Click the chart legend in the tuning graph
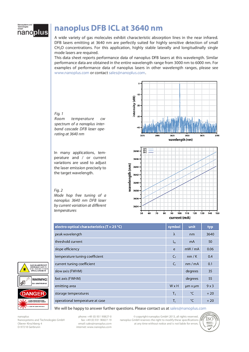249x352 pixels. click(x=148, y=151)
